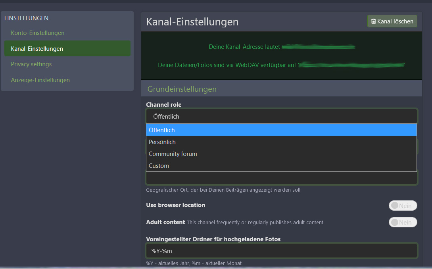Open Anzeige-Einstellungen in the sidebar
The image size is (432, 269).
(x=40, y=80)
